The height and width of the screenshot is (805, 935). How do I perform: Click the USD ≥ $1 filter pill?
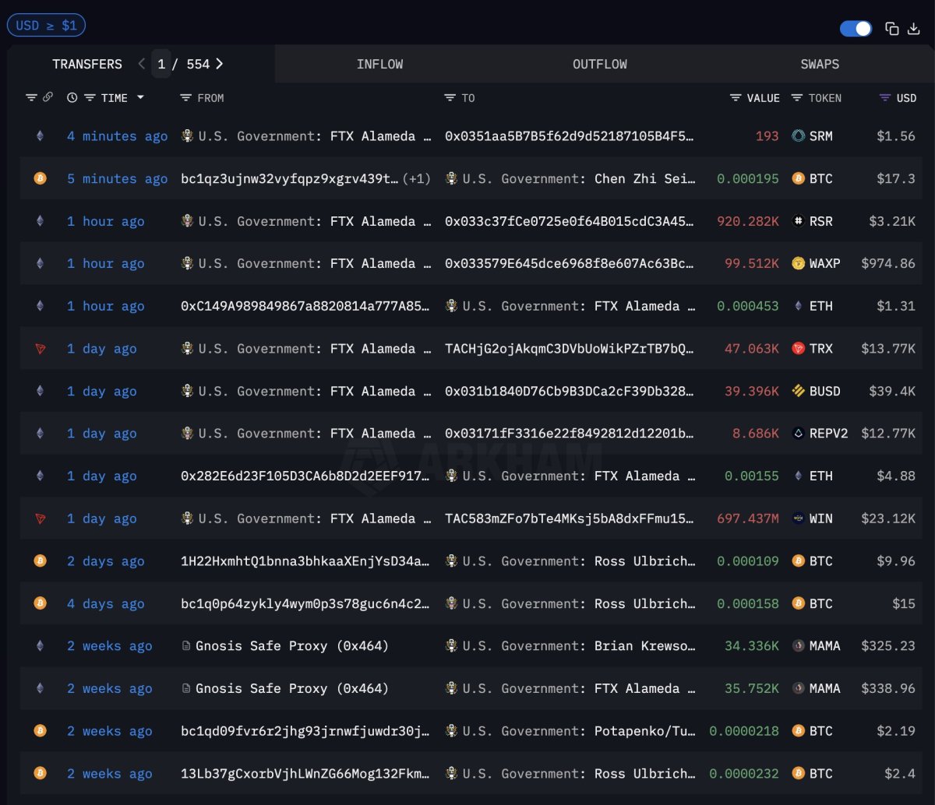point(46,24)
